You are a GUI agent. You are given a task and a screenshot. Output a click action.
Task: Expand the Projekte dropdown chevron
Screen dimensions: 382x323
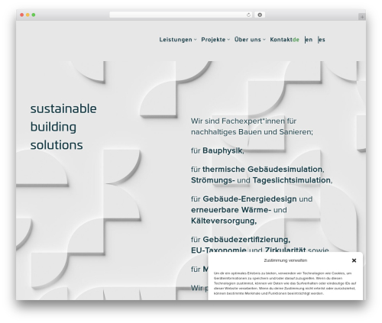click(228, 40)
